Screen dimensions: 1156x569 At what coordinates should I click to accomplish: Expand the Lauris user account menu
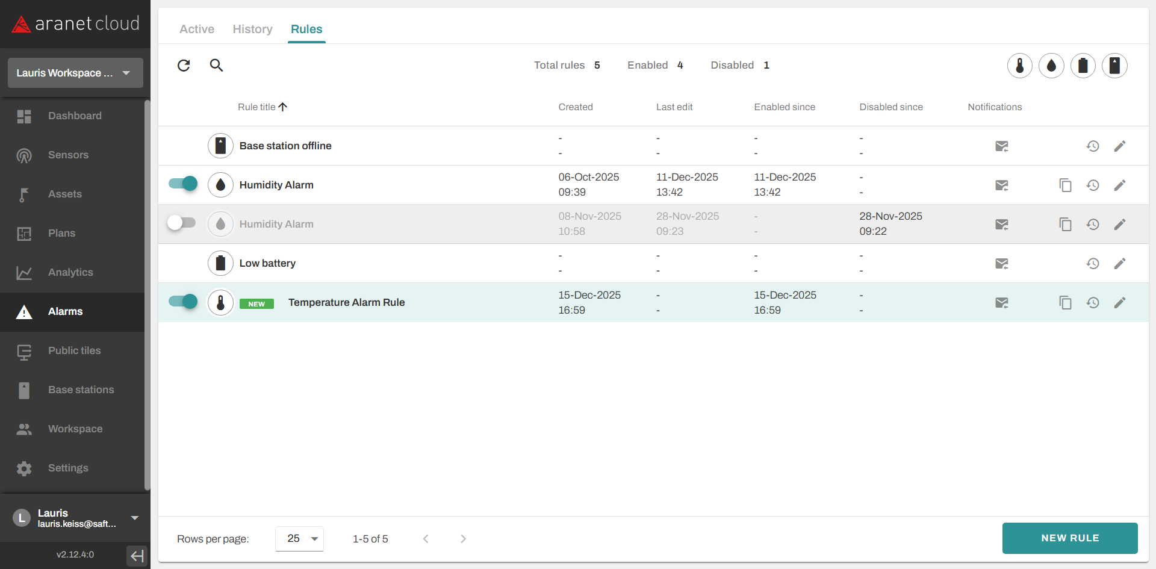pyautogui.click(x=135, y=518)
